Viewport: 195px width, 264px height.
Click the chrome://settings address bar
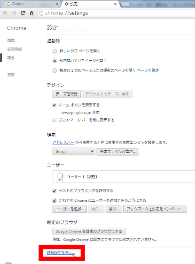(116, 13)
